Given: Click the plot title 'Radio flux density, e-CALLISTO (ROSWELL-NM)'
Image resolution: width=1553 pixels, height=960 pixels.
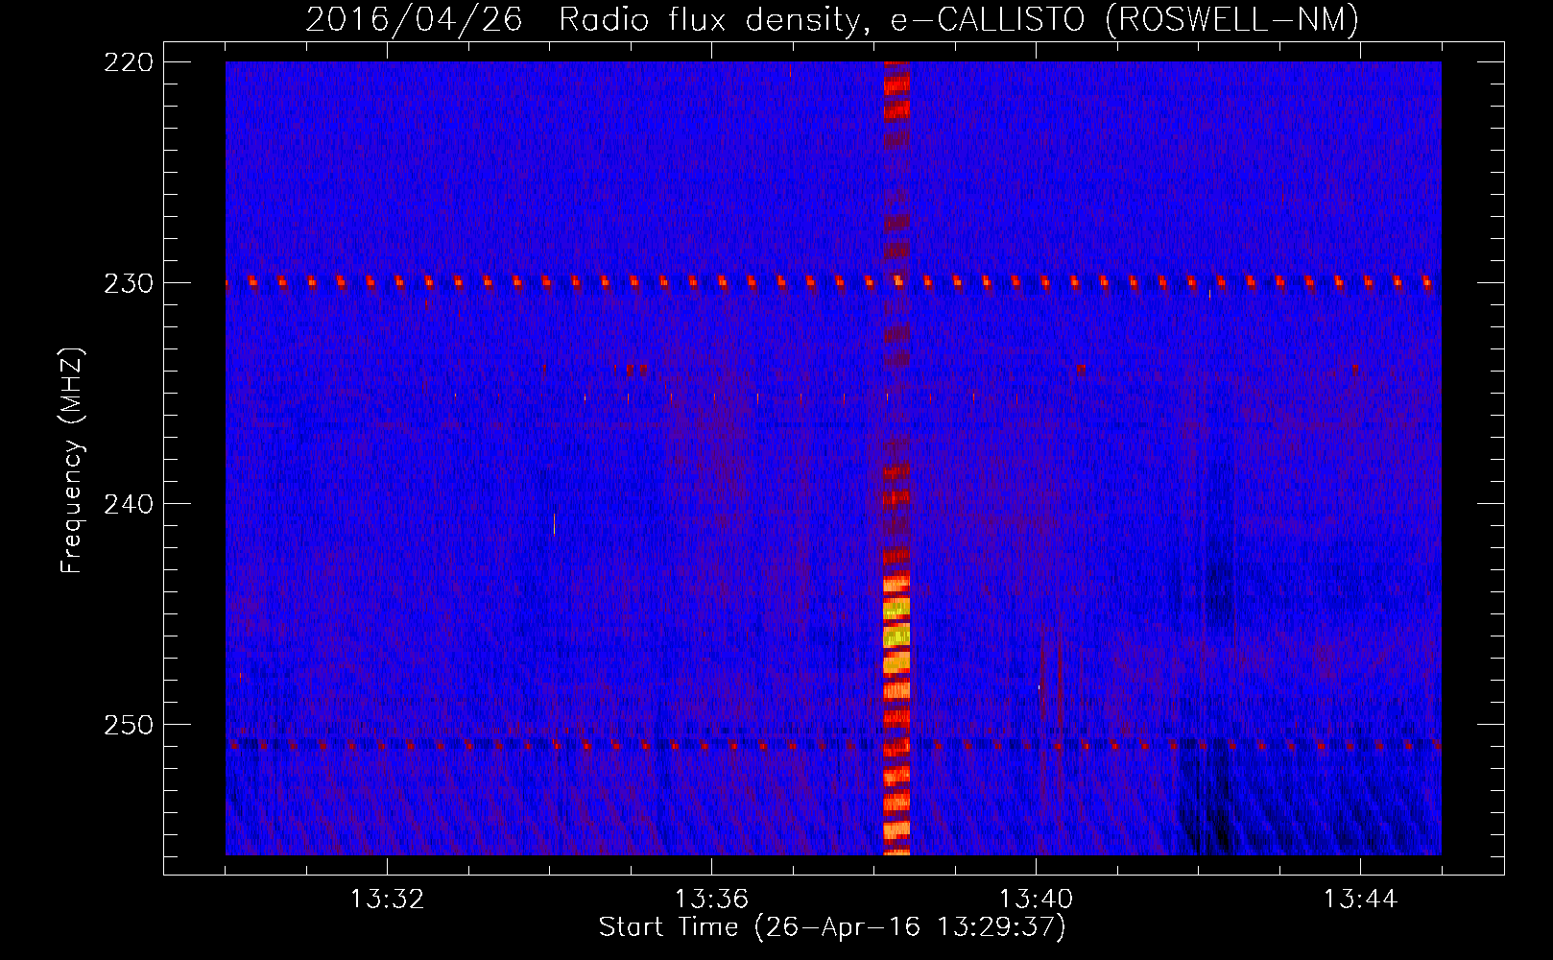Looking at the screenshot, I should click(959, 20).
